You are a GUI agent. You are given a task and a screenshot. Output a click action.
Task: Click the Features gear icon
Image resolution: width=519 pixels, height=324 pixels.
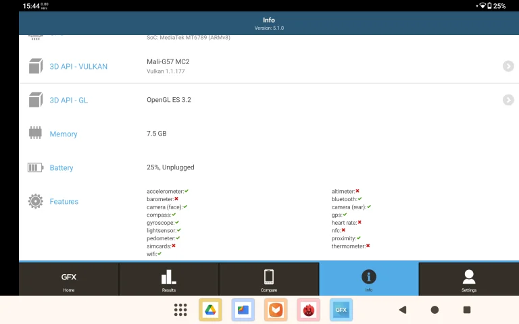pyautogui.click(x=35, y=201)
